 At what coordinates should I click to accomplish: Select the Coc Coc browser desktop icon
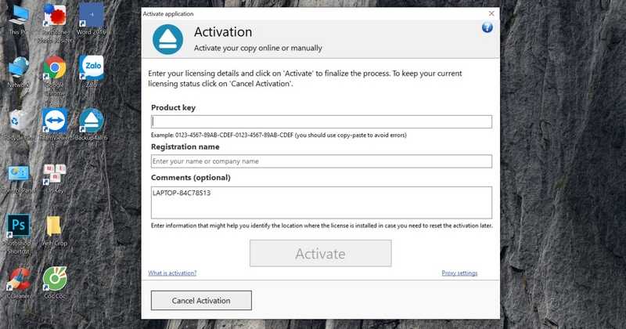[55, 279]
